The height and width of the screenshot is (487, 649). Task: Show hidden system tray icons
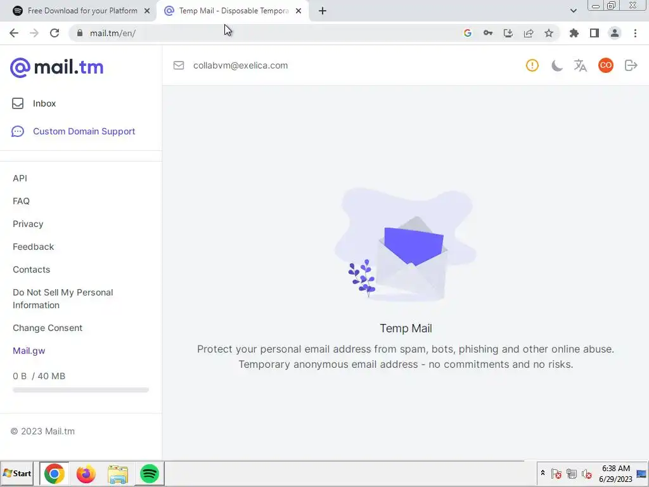(543, 473)
